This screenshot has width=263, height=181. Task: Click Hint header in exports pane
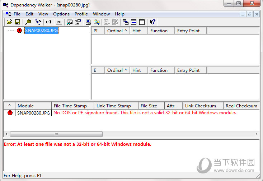tap(139, 70)
